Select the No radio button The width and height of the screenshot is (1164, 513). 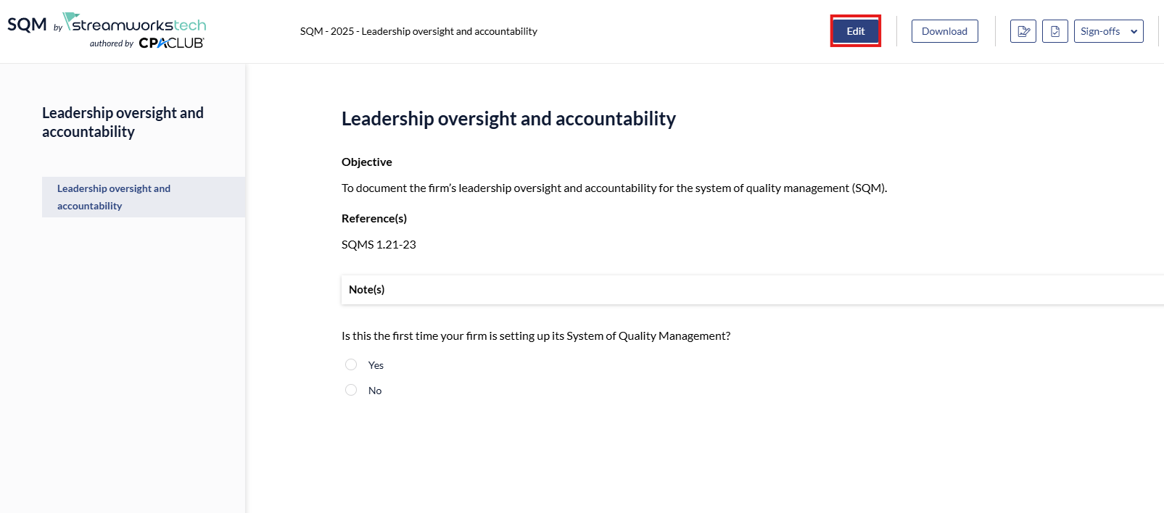[x=351, y=390]
